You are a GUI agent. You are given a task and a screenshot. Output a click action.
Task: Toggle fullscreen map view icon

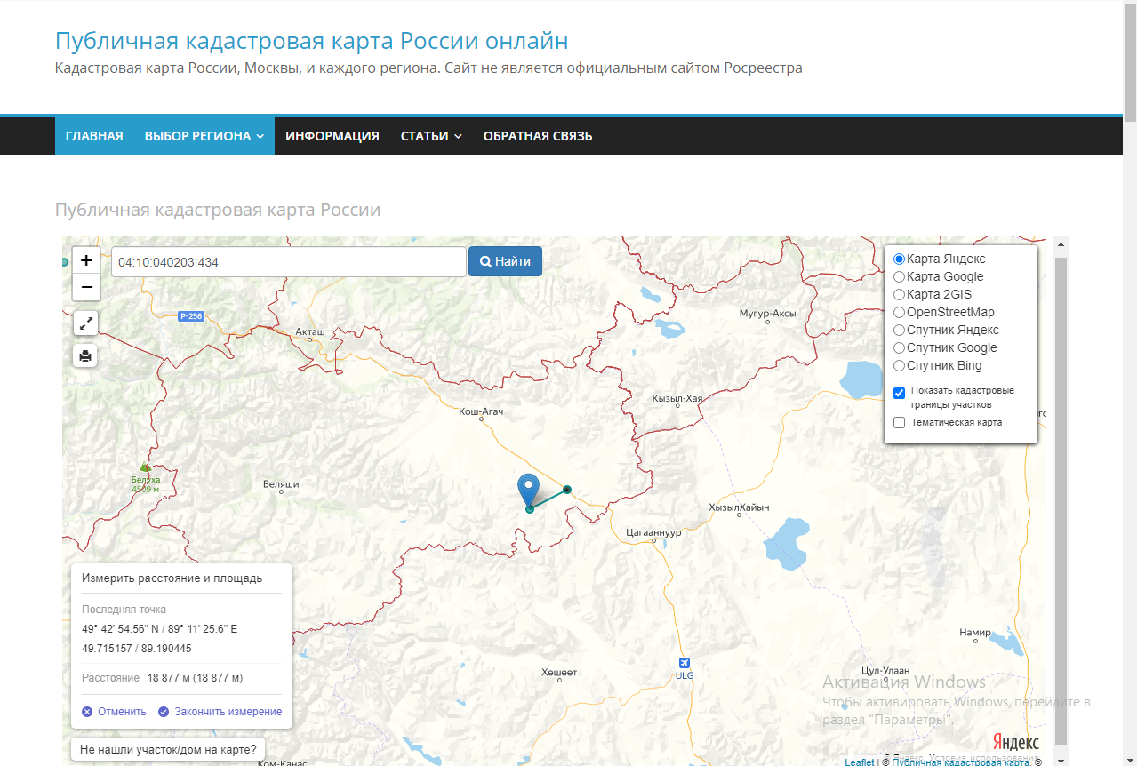[x=85, y=323]
